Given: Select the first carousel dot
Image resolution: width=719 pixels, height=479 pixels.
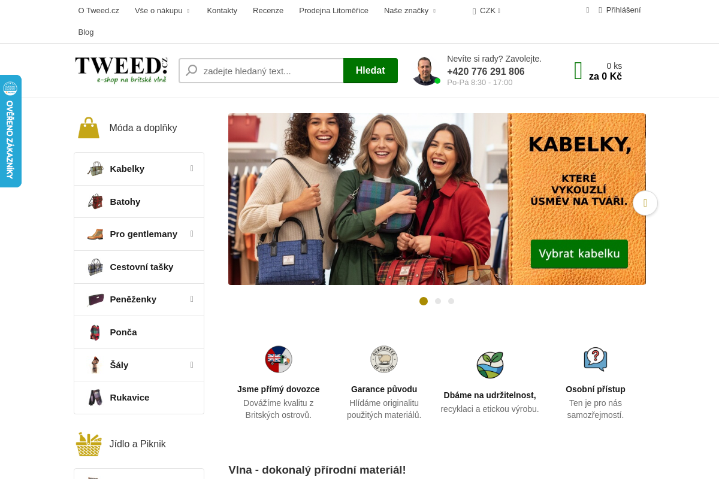Looking at the screenshot, I should point(424,301).
